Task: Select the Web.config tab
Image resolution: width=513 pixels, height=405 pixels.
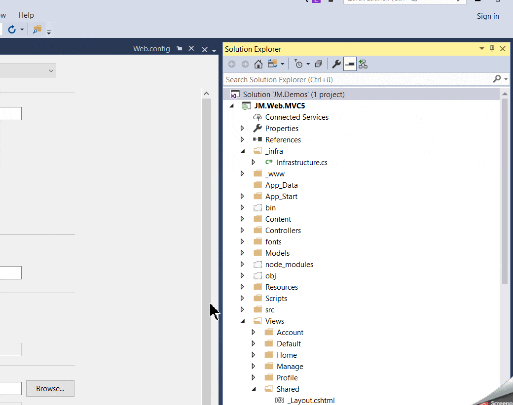Action: (151, 49)
